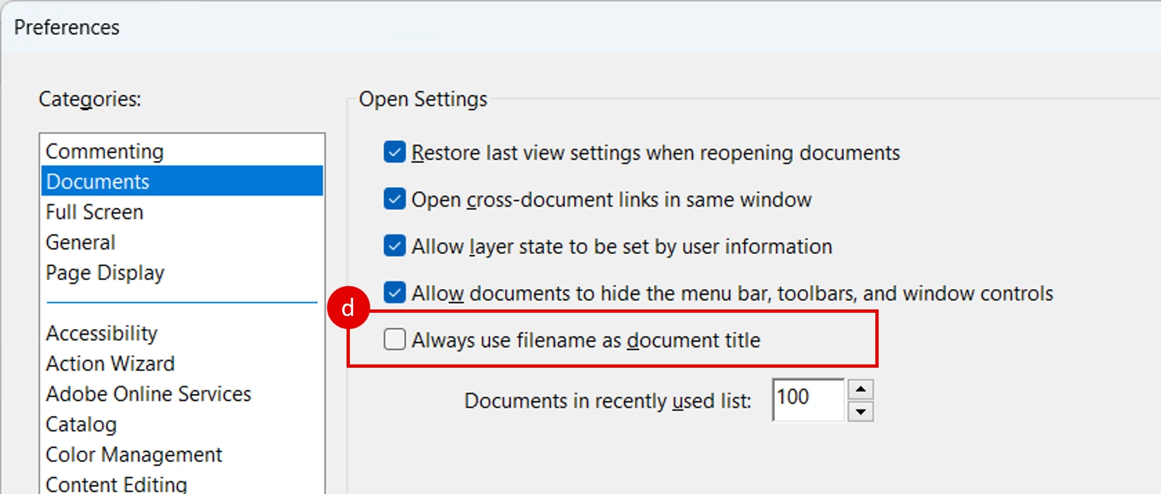Open the Full Screen category

click(x=182, y=212)
